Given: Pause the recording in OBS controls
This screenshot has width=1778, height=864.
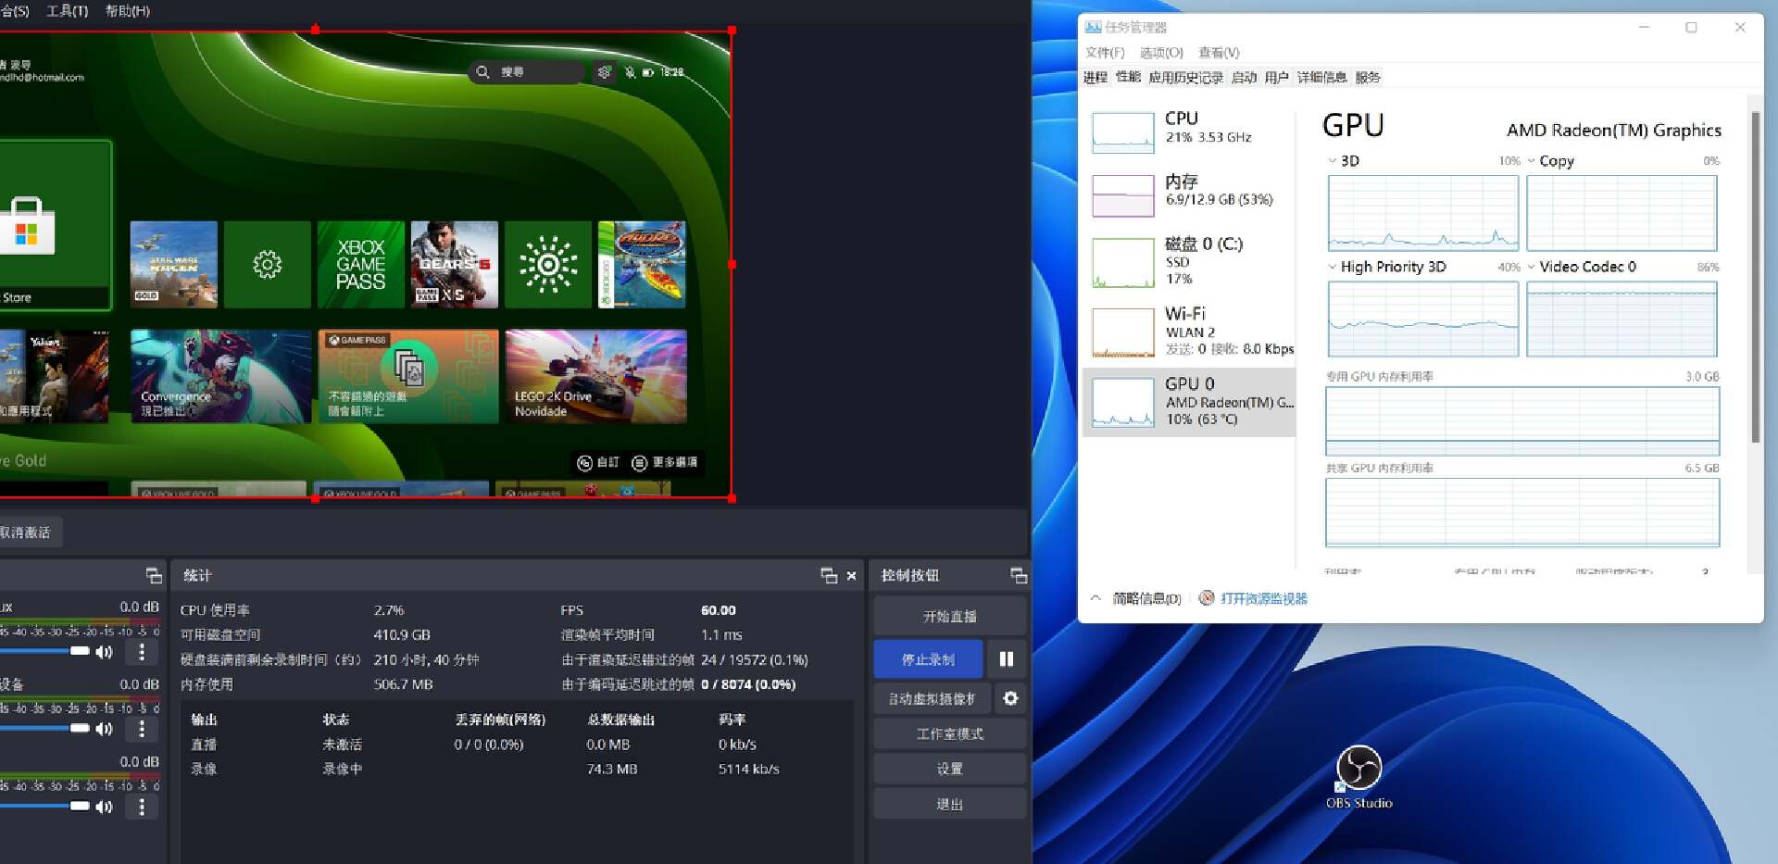Looking at the screenshot, I should (1006, 659).
